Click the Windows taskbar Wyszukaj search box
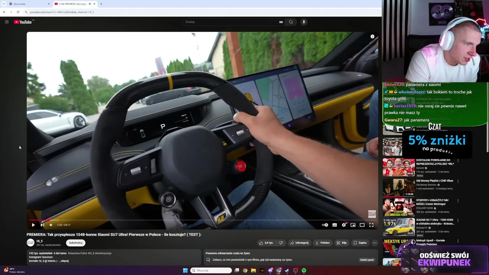489x275 pixels. pos(211,270)
